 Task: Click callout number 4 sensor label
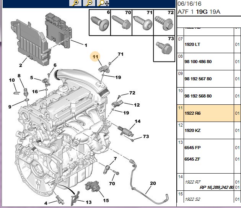coord(46,203)
